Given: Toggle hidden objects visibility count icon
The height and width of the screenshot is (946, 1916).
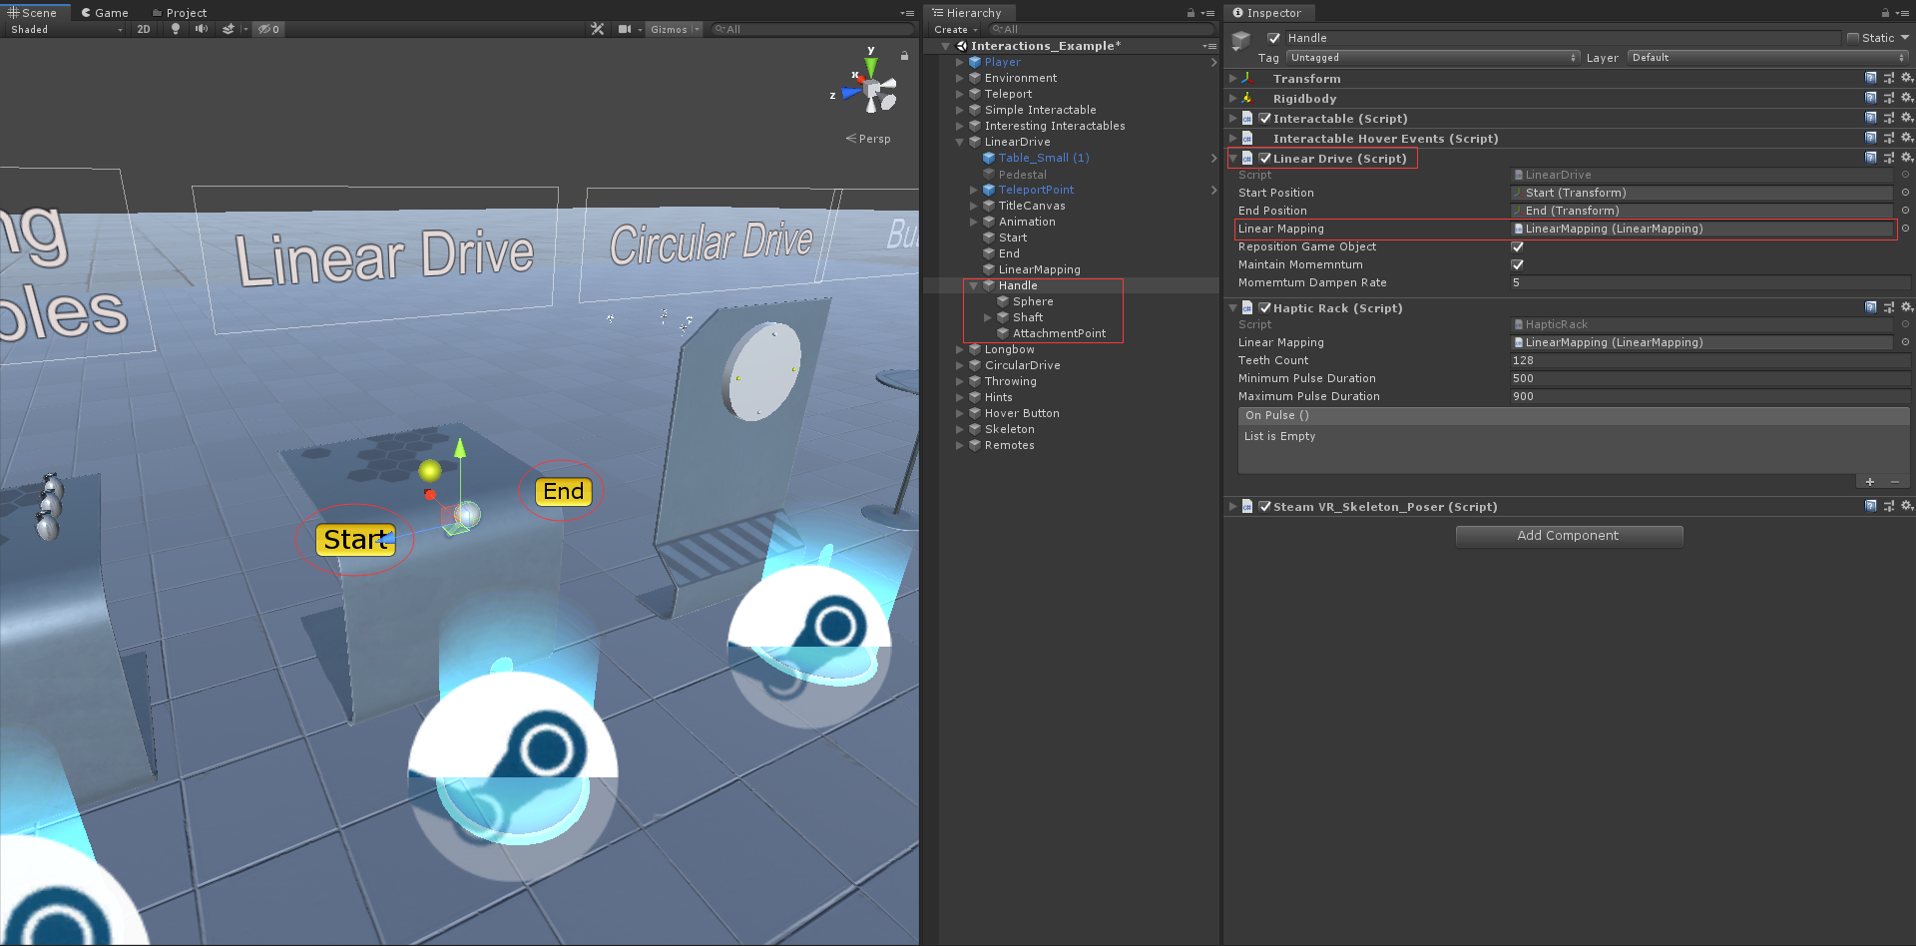Looking at the screenshot, I should point(268,29).
